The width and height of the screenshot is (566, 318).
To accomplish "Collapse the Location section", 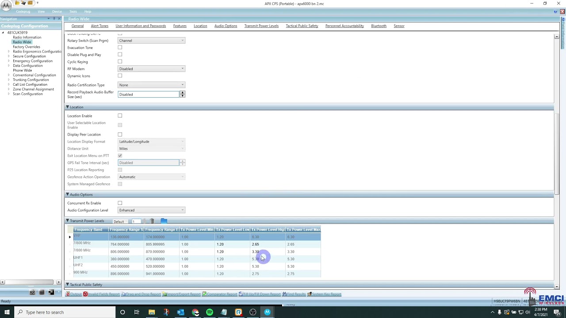I will [x=68, y=107].
